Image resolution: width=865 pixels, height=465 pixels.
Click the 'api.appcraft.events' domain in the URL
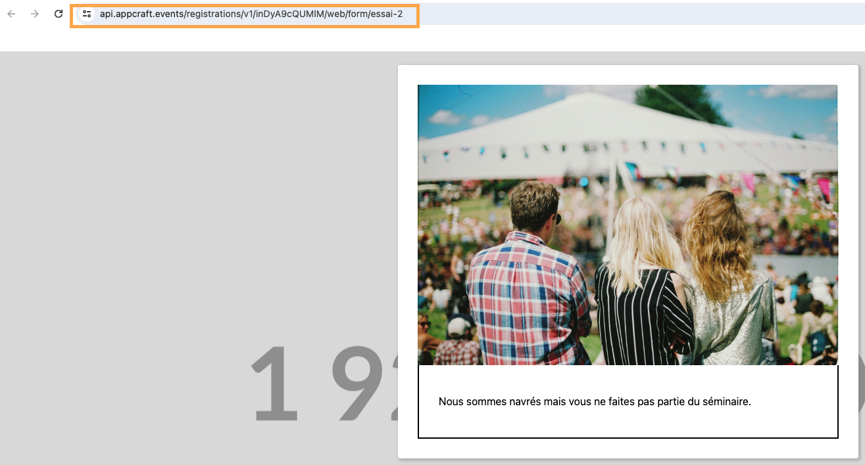click(x=141, y=14)
